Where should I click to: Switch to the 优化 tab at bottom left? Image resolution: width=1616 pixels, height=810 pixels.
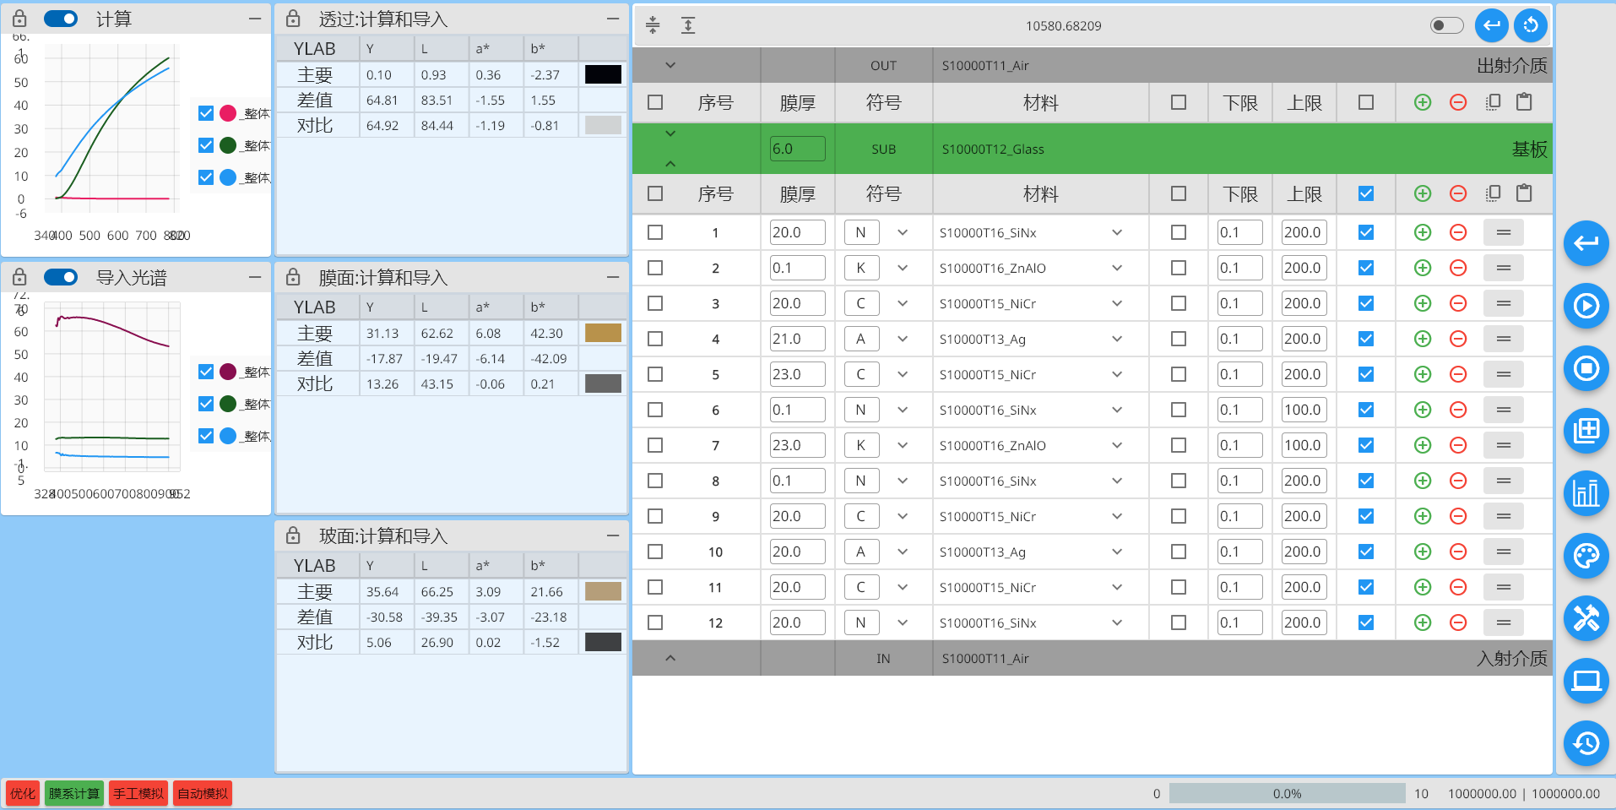click(x=22, y=792)
